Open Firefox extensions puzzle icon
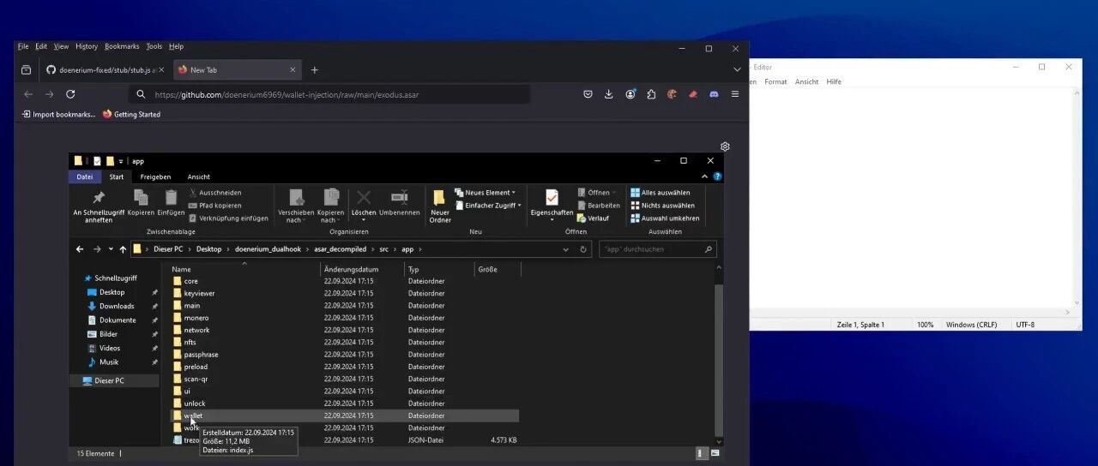Screen dimensions: 1098x466 651,94
